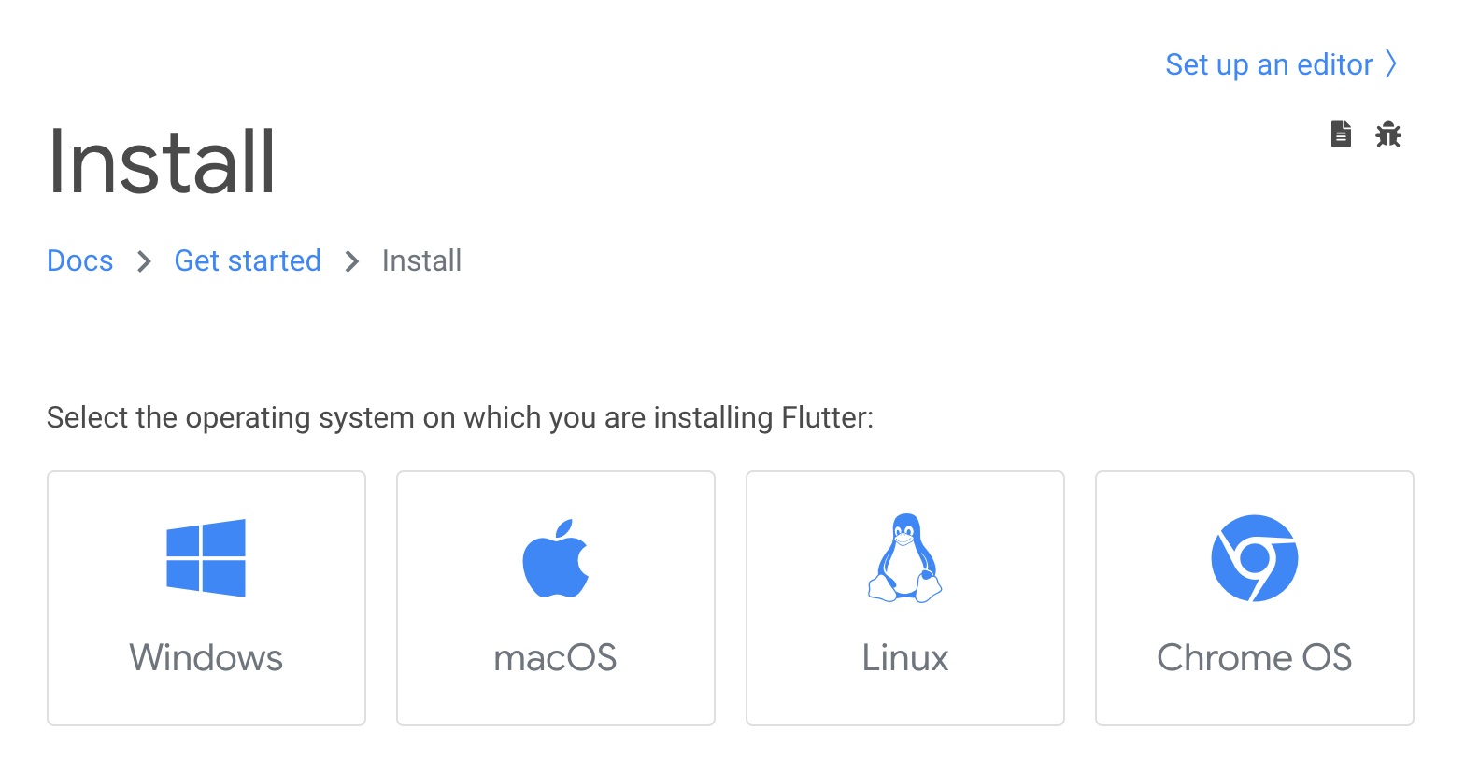Click the Install breadcrumb text
The height and width of the screenshot is (758, 1465).
[421, 260]
